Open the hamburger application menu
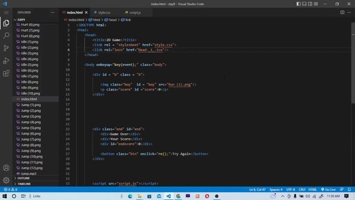355x200 pixels. click(6, 12)
